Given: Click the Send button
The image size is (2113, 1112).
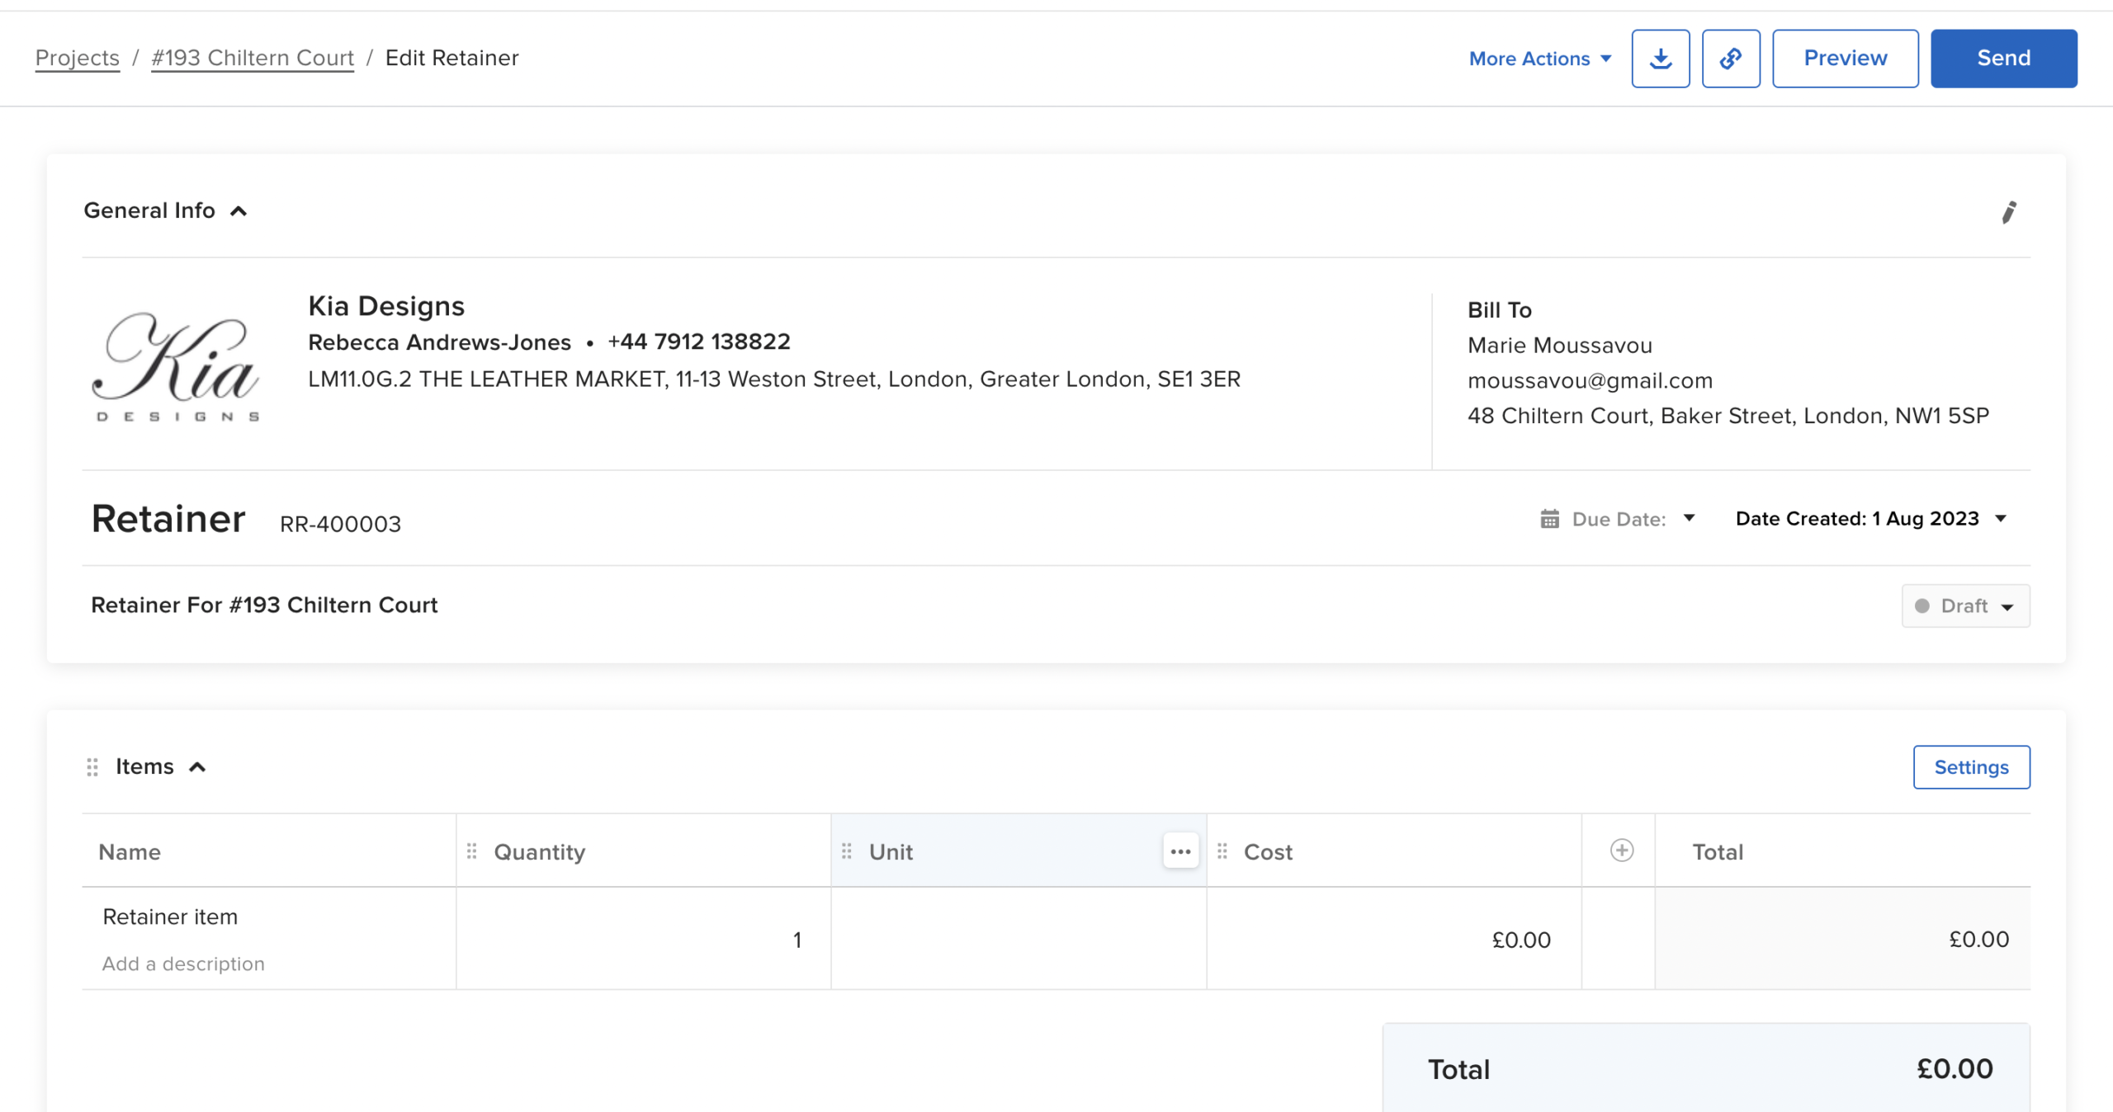Looking at the screenshot, I should [x=2003, y=59].
